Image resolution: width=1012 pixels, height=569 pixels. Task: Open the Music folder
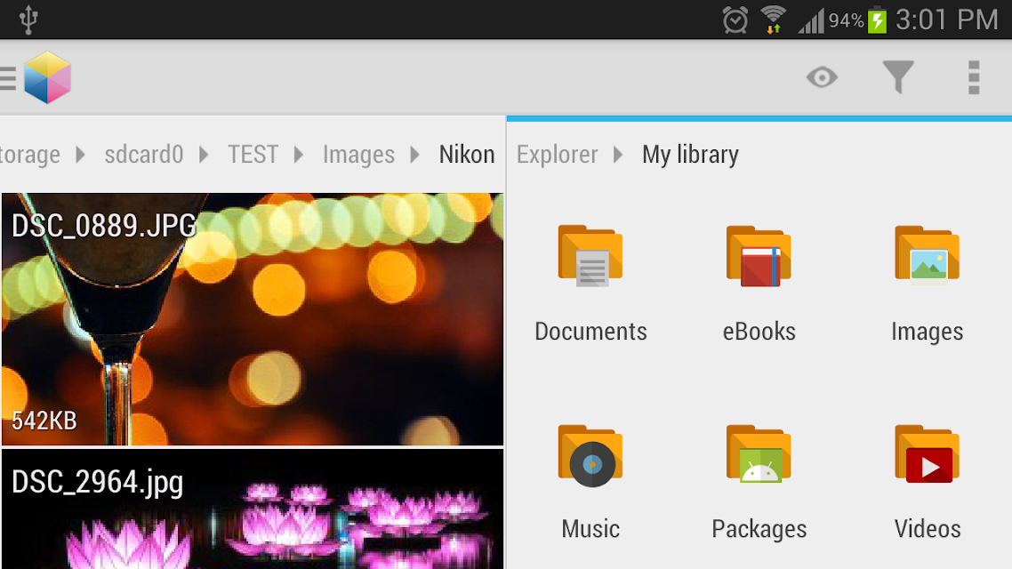click(590, 482)
